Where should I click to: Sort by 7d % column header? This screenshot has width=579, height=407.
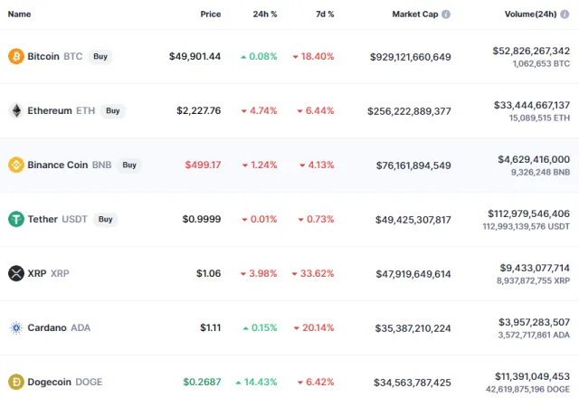click(325, 14)
